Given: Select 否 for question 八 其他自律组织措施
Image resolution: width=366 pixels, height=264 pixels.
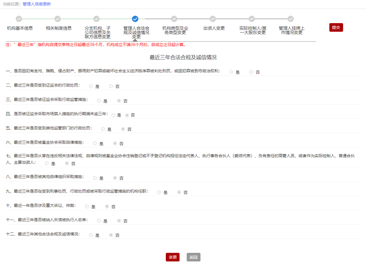Looking at the screenshot, I should pos(115,178).
